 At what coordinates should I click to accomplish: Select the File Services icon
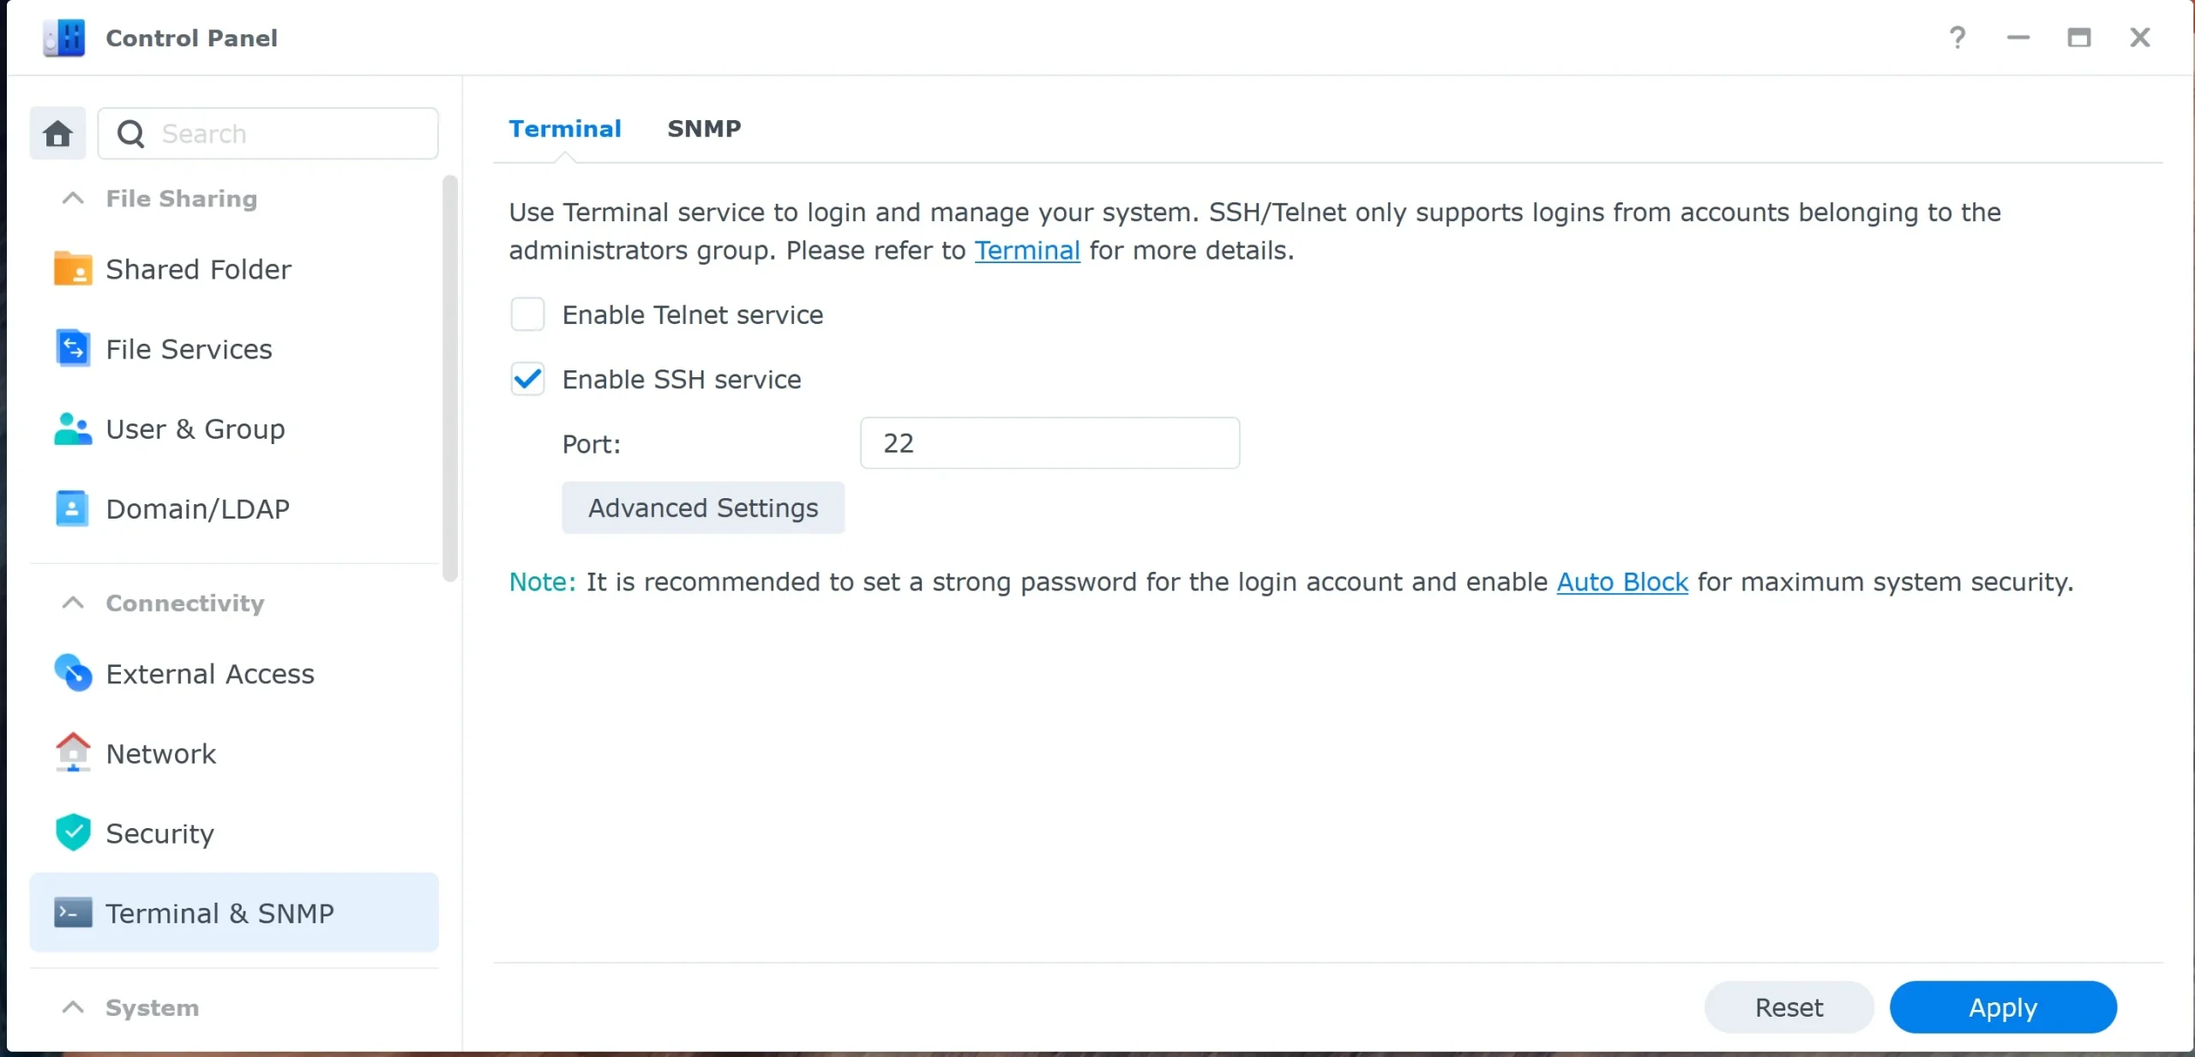[x=72, y=348]
